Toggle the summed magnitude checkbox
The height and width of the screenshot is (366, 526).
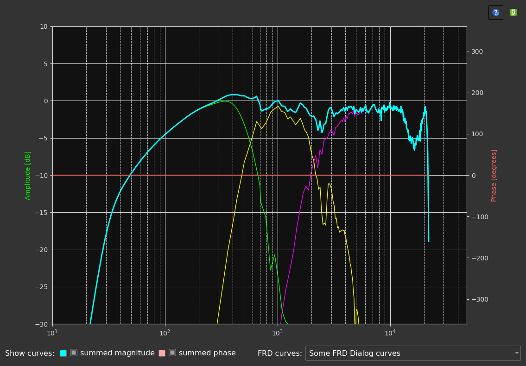(74, 353)
